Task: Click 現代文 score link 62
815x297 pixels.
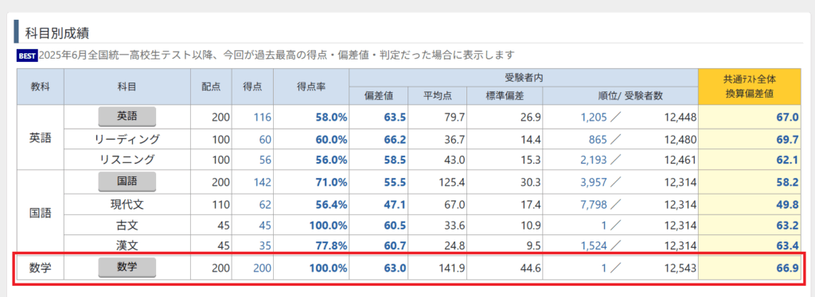Action: coord(266,204)
